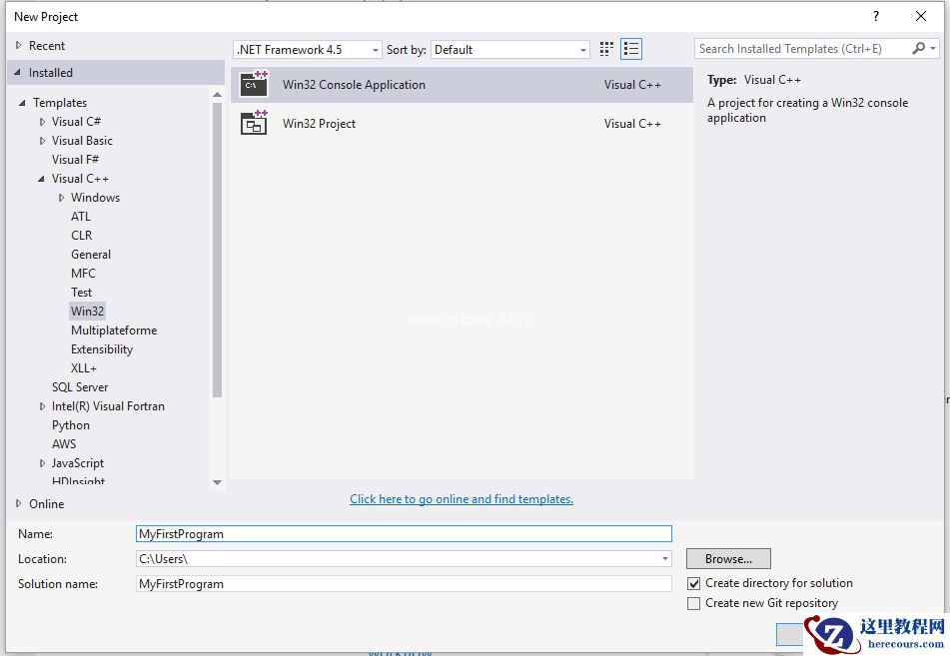Image resolution: width=950 pixels, height=656 pixels.
Task: Open the Location path dropdown arrow
Action: click(x=665, y=558)
